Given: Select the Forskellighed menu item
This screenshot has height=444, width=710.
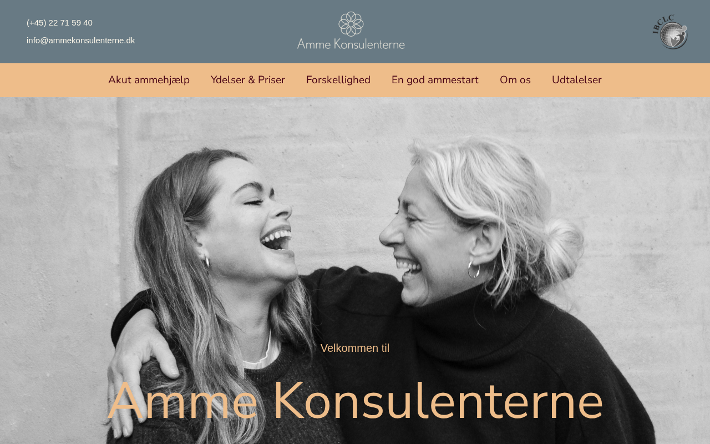Looking at the screenshot, I should tap(338, 80).
